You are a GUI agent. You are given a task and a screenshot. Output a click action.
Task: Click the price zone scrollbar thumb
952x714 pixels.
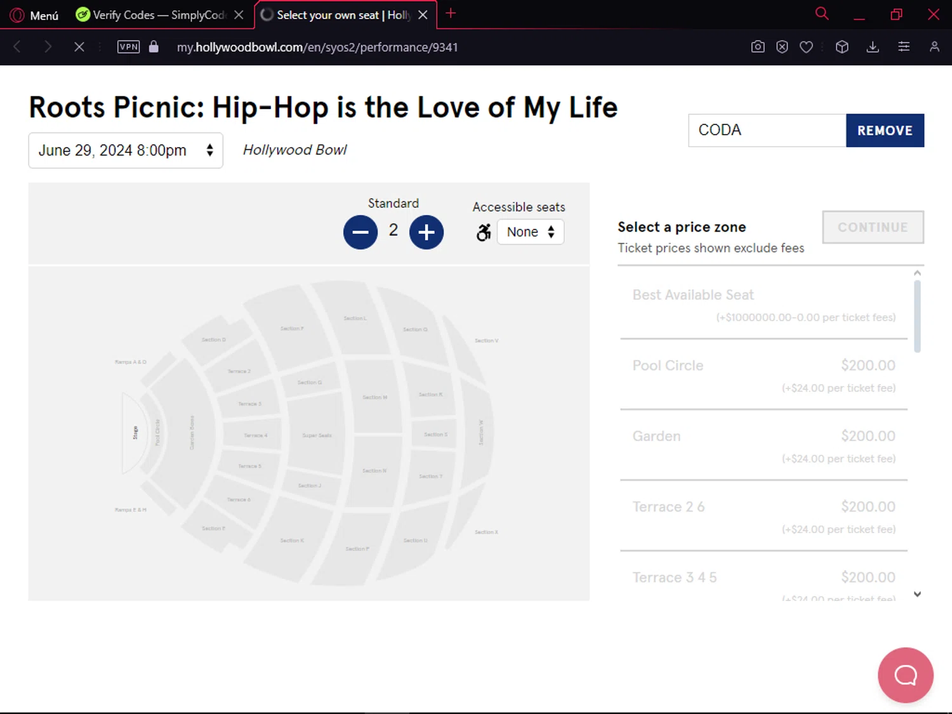point(917,316)
